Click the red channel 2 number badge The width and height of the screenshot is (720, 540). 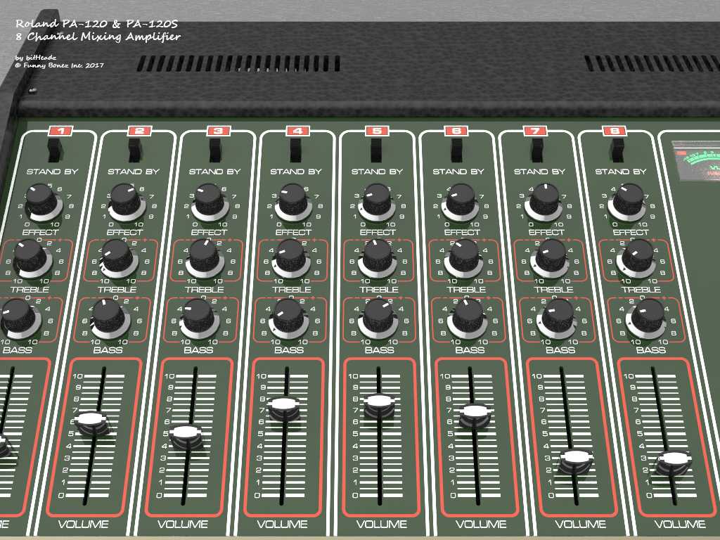[x=140, y=131]
